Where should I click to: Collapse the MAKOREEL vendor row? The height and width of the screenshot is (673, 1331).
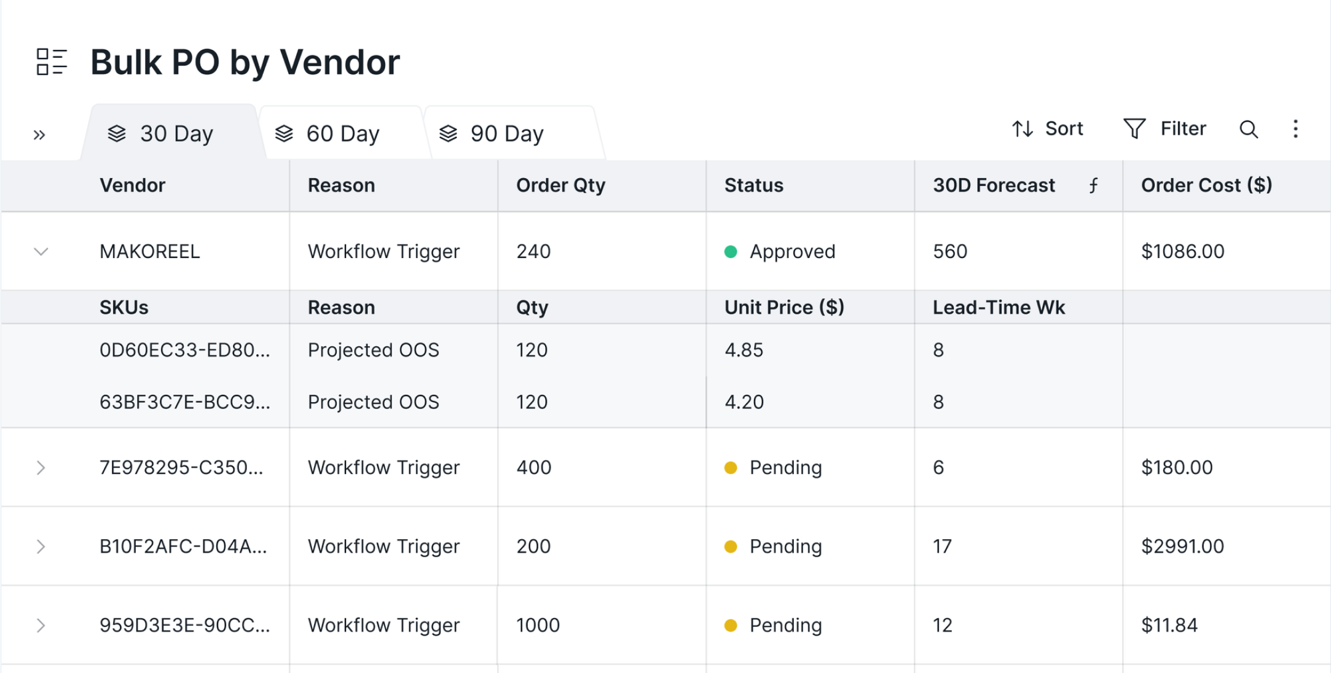pyautogui.click(x=41, y=252)
